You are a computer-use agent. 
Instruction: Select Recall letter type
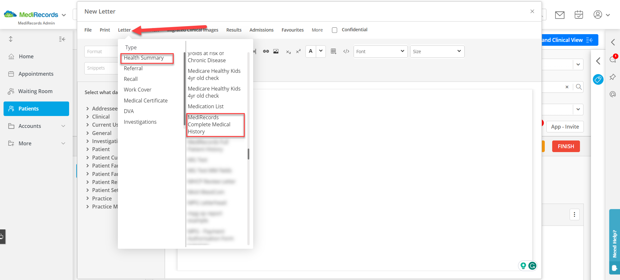[131, 79]
